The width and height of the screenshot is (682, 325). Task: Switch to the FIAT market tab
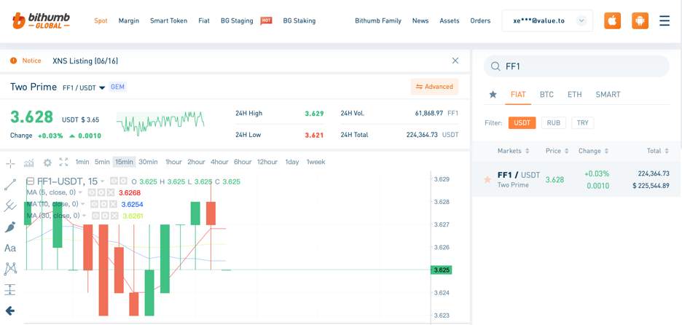point(518,95)
